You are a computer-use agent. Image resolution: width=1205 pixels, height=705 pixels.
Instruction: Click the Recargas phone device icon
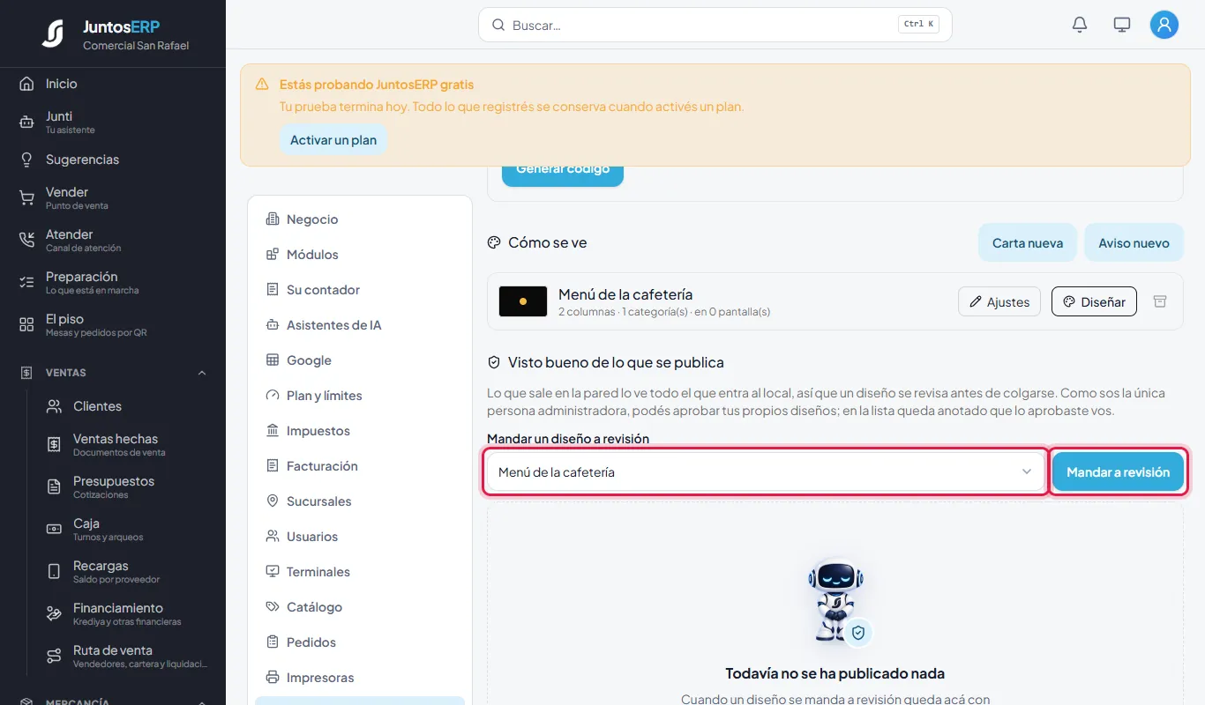tap(54, 572)
